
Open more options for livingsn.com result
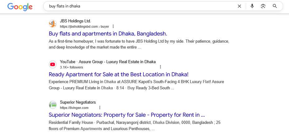click(100, 108)
